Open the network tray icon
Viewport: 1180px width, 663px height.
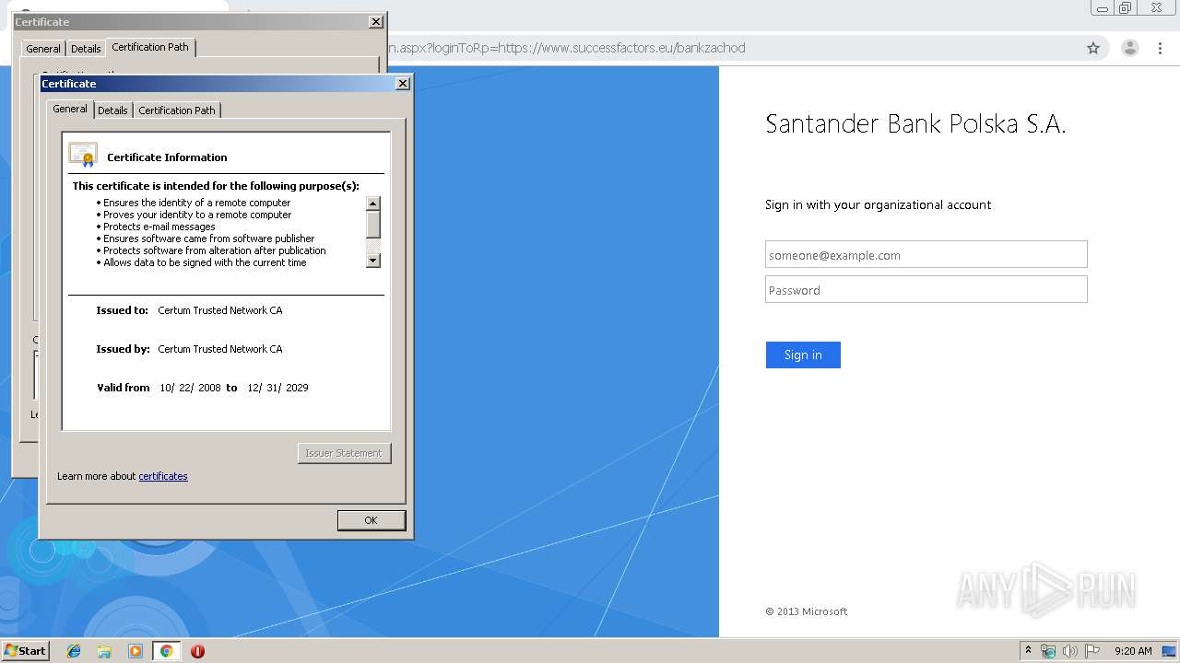tap(1048, 651)
